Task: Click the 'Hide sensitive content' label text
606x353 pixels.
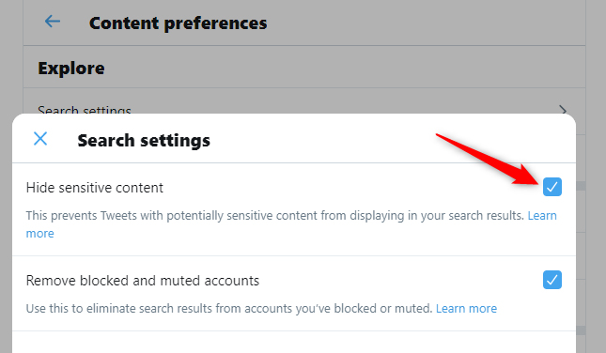Action: point(95,188)
